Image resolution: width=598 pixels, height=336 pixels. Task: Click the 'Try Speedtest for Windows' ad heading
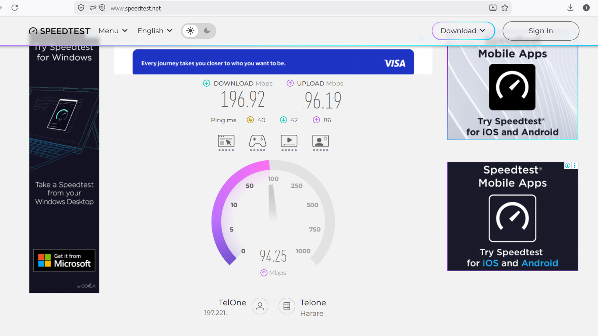pos(64,52)
